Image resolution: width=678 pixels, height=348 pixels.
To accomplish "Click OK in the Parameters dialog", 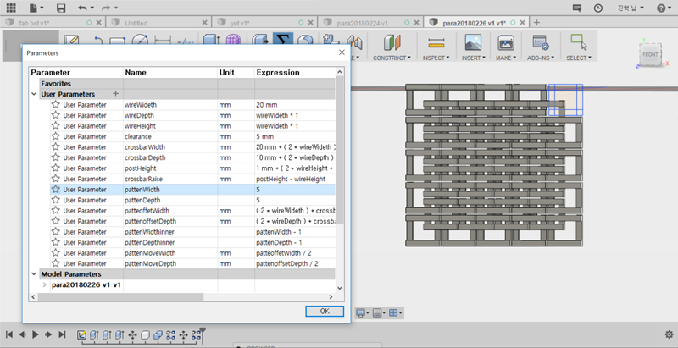I will [x=324, y=311].
